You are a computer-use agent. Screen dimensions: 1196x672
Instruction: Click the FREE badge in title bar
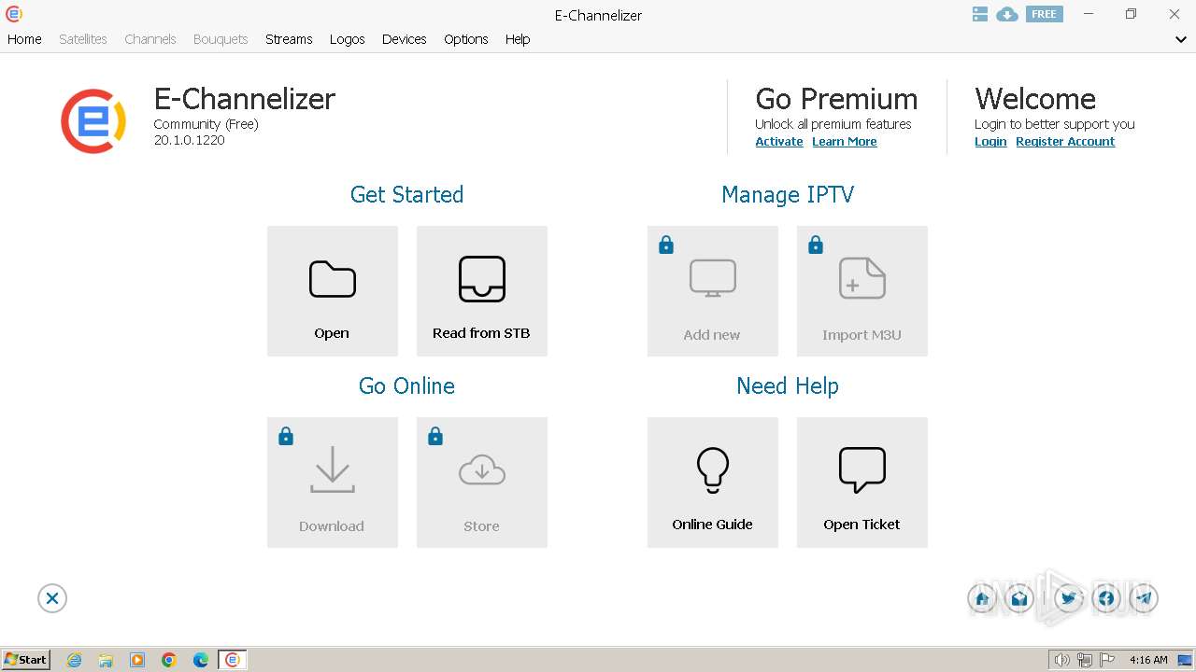click(x=1045, y=14)
